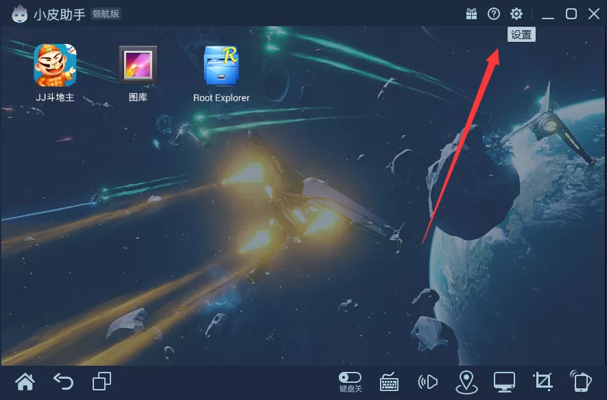This screenshot has height=400, width=607.
Task: Click the monitor display icon
Action: point(504,382)
